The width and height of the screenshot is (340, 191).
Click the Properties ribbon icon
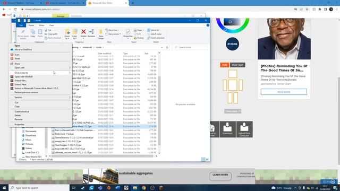pyautogui.click(x=128, y=33)
